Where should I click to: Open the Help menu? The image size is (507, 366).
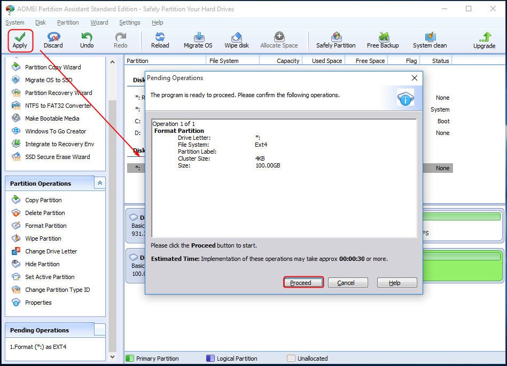click(158, 22)
